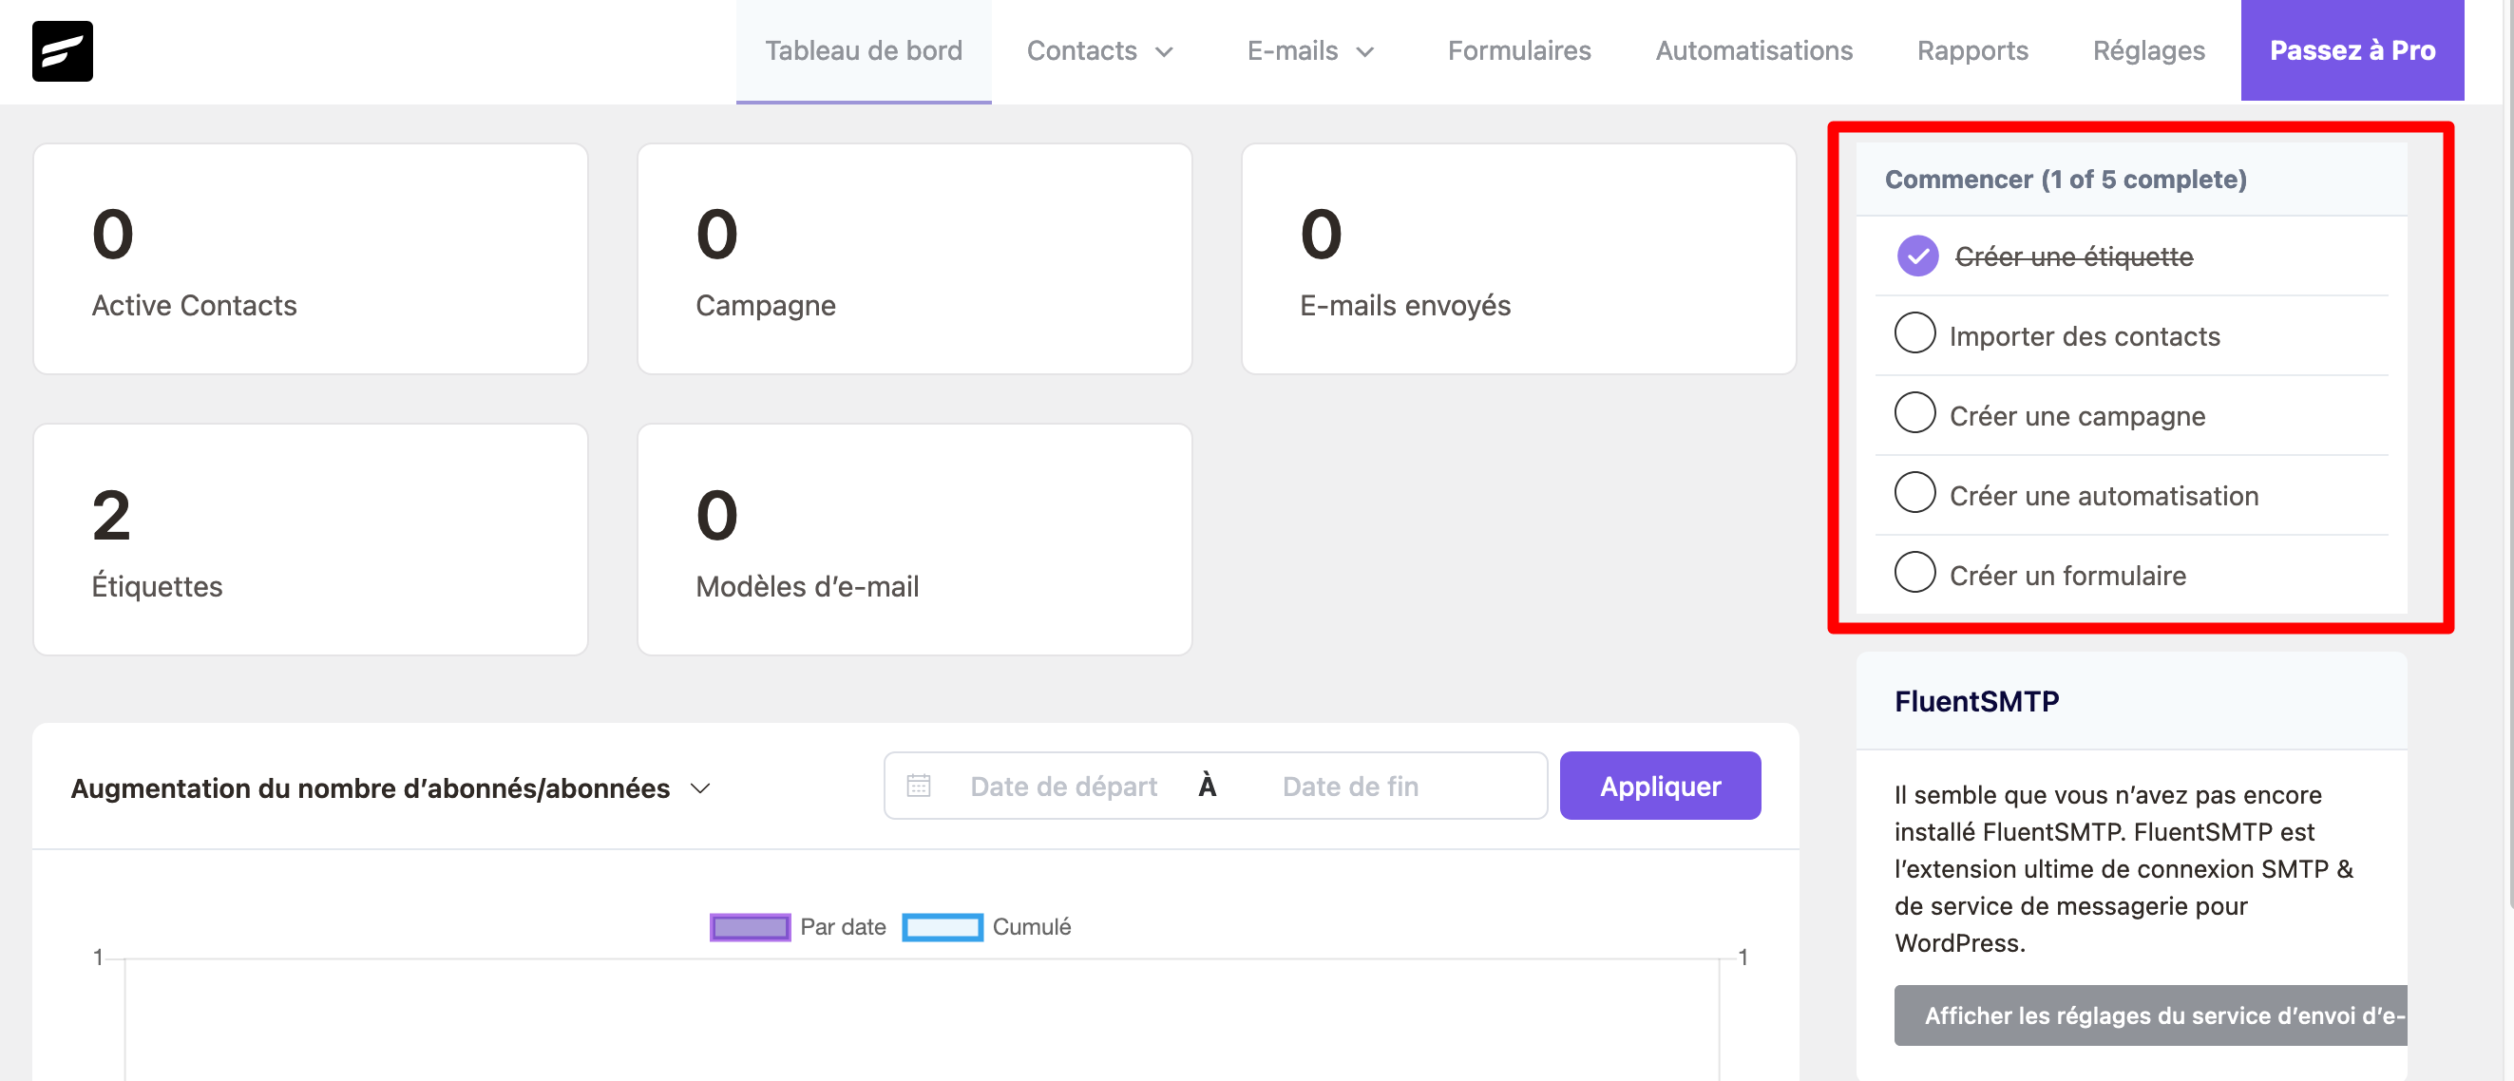Click the calendar icon in the date filter
This screenshot has width=2514, height=1081.
click(919, 786)
